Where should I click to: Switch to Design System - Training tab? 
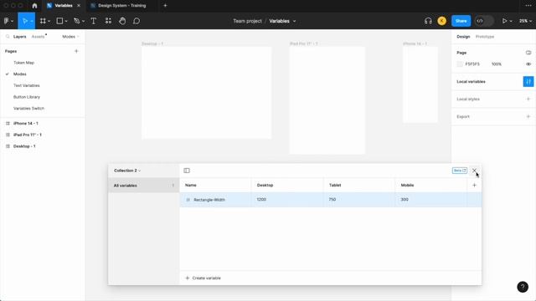tap(121, 6)
